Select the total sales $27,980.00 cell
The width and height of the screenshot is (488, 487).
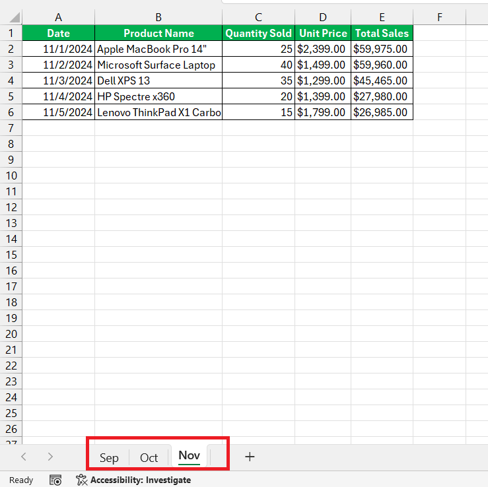coord(382,96)
